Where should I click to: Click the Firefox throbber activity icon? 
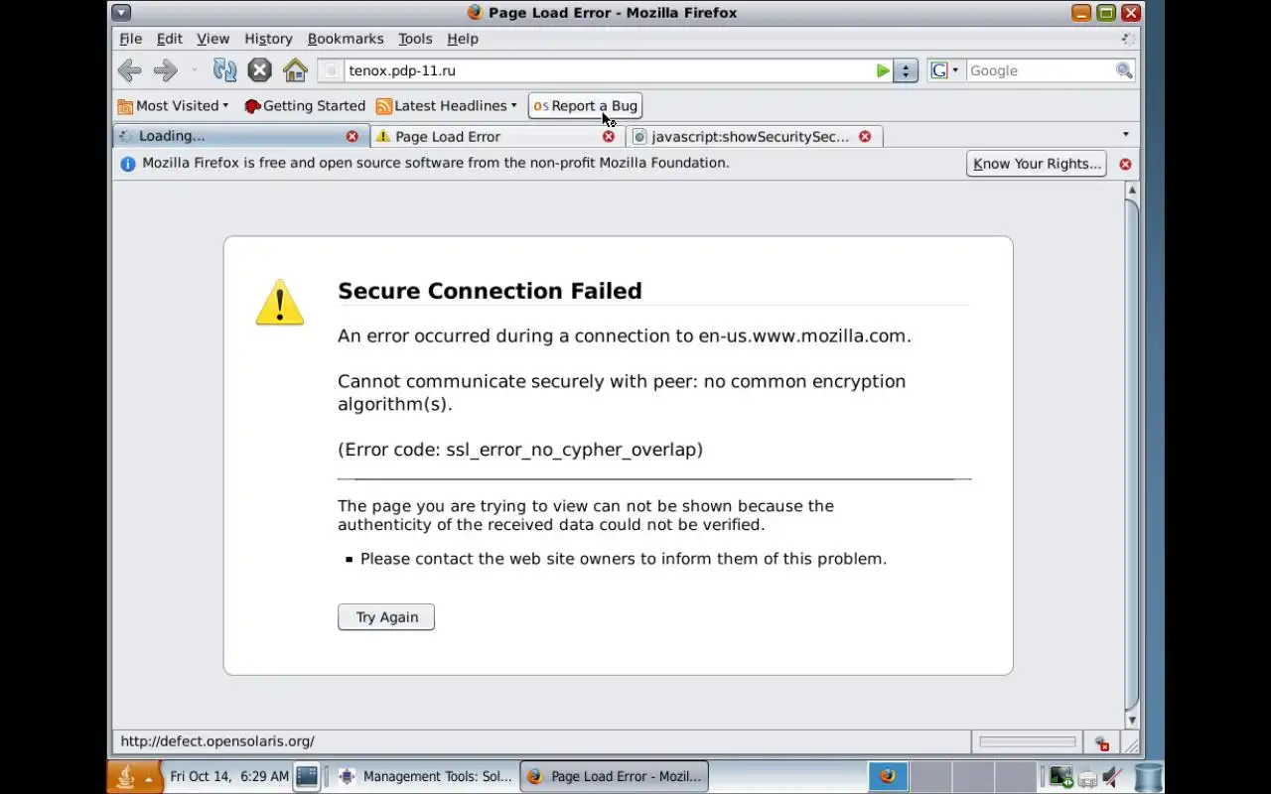pyautogui.click(x=1128, y=39)
